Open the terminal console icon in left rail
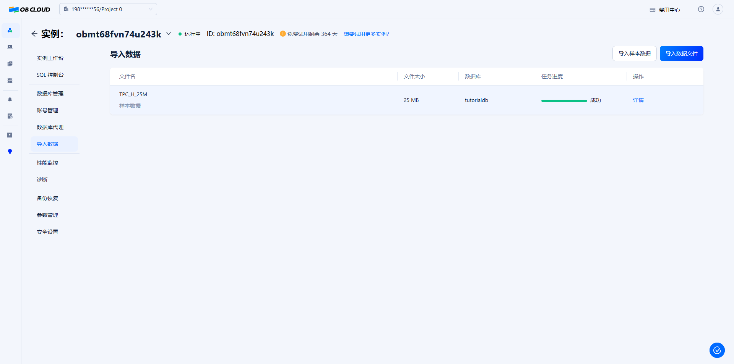734x364 pixels. tap(10, 47)
